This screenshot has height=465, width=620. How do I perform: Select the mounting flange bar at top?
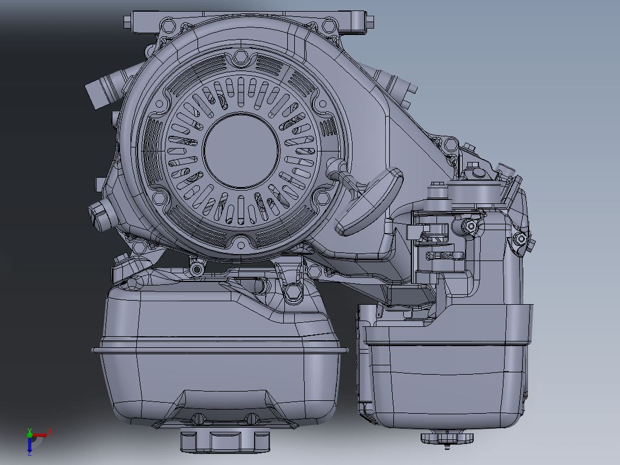[x=249, y=22]
